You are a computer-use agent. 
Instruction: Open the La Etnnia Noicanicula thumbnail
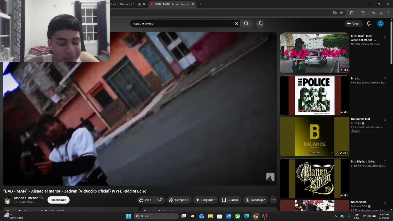coord(315,205)
